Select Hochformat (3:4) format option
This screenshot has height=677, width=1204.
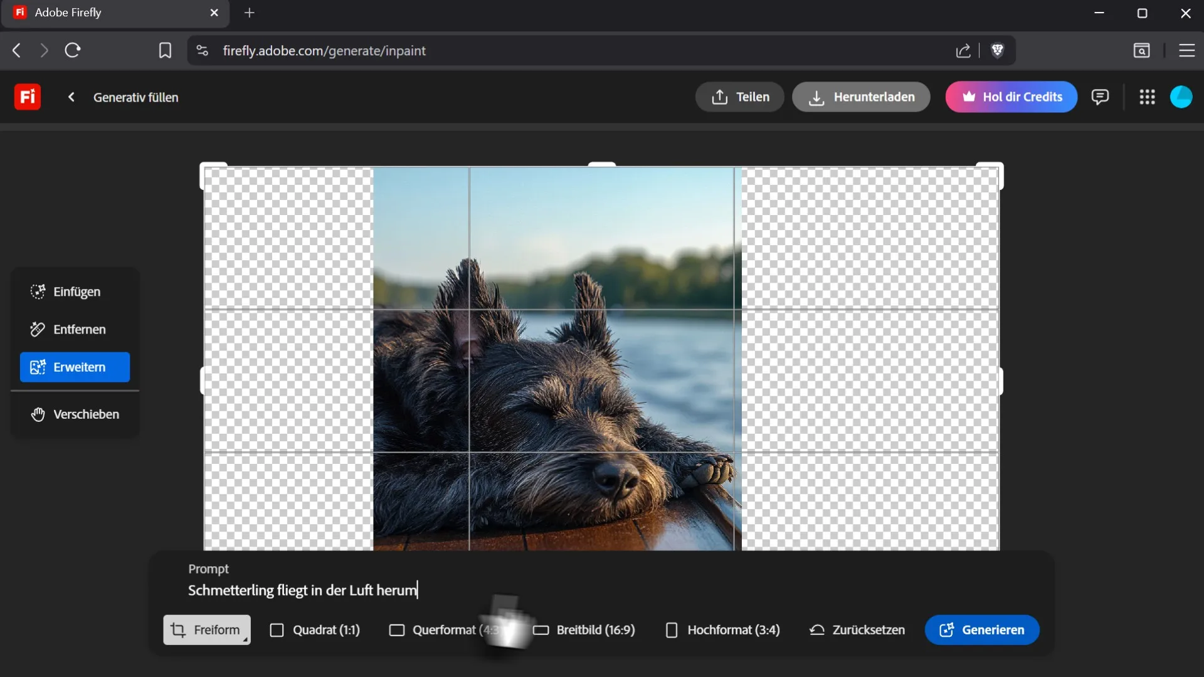pos(722,630)
